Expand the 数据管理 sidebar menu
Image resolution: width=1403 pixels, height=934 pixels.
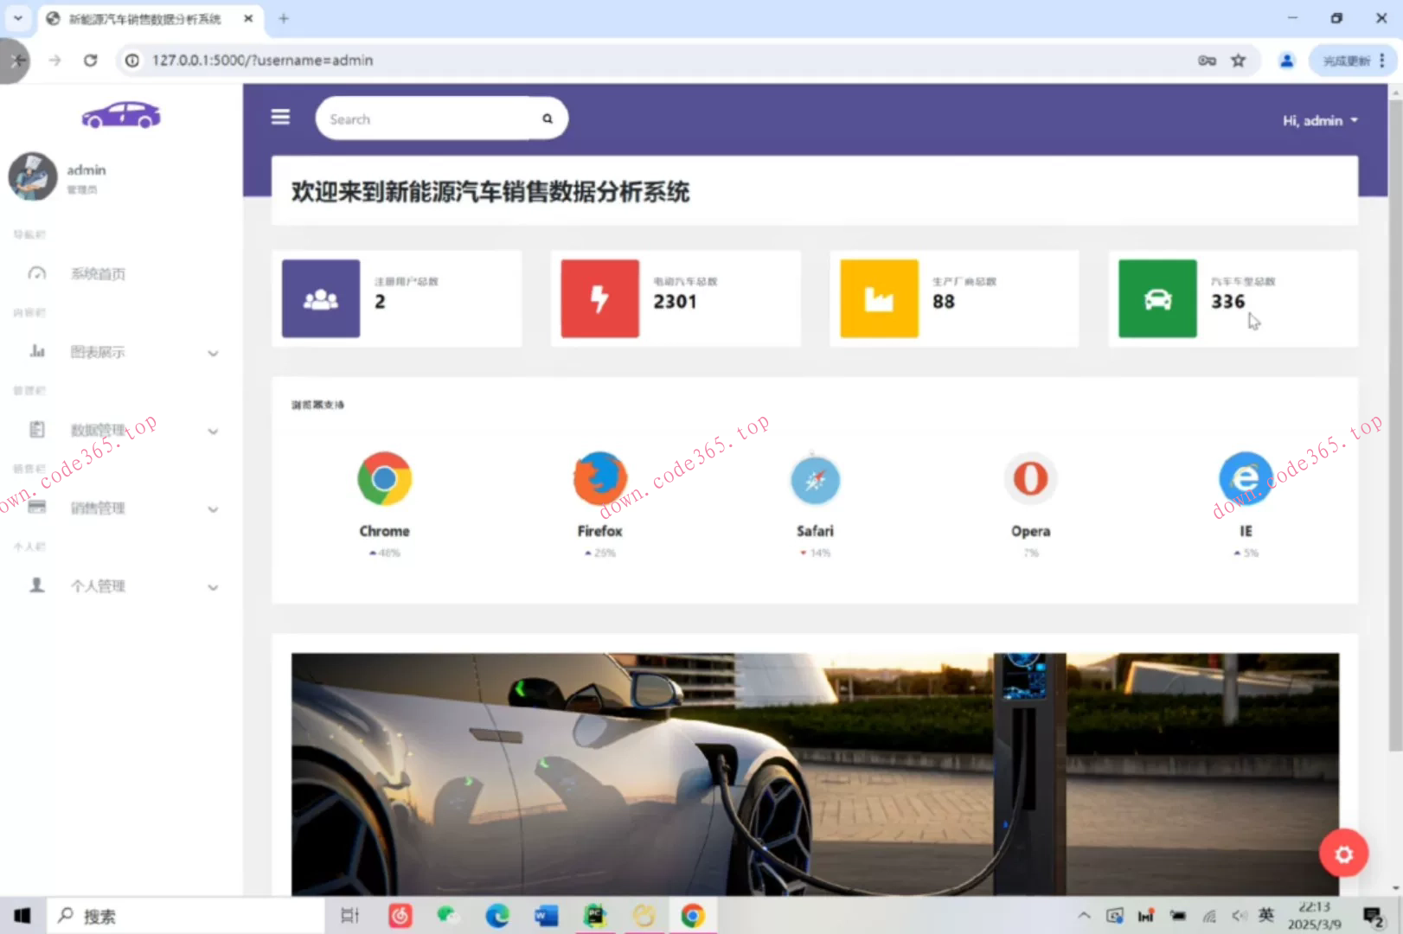[121, 430]
